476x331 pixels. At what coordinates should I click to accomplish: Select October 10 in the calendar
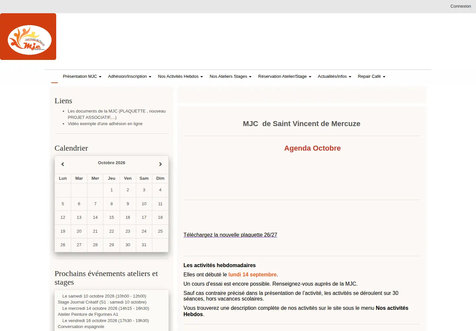144,204
